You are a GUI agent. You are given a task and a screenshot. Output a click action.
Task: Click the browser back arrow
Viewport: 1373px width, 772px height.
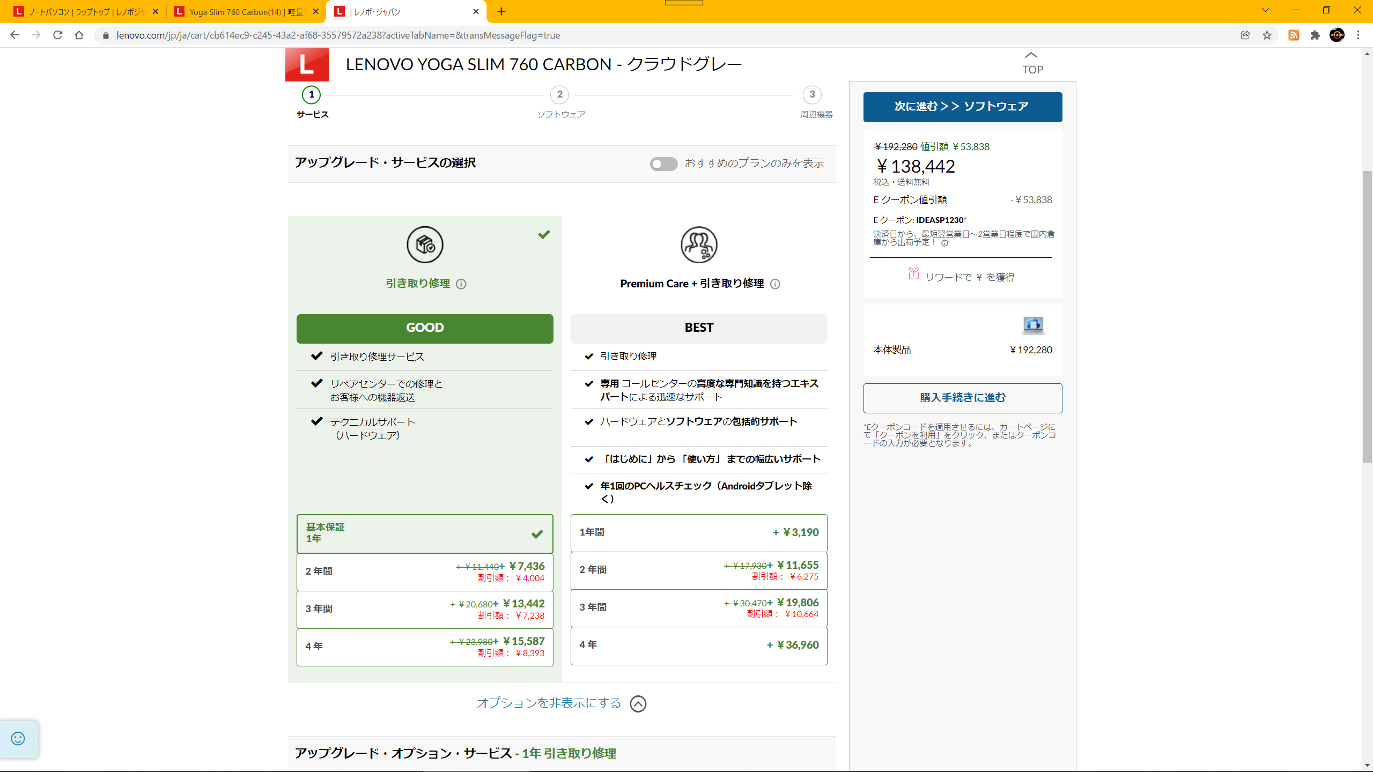pyautogui.click(x=14, y=35)
